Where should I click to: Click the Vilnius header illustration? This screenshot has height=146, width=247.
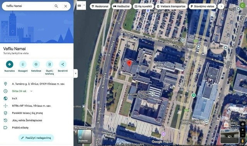(x=37, y=27)
